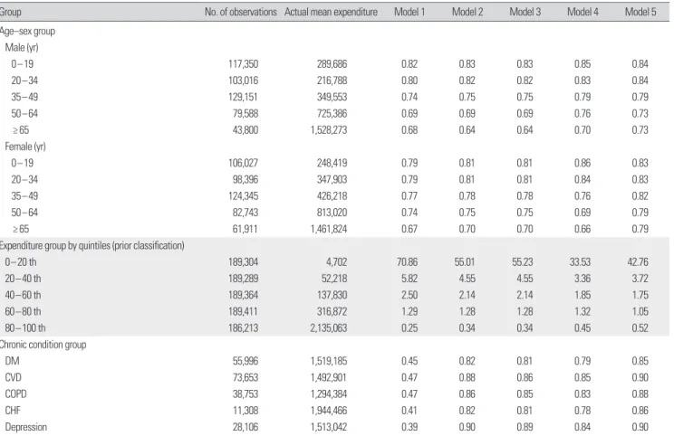
Task: Click the observations value 11,308
Action: (x=246, y=411)
